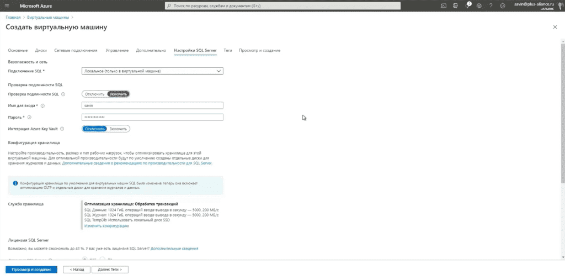565x280 pixels.
Task: Click the search magnifier icon
Action: point(170,6)
